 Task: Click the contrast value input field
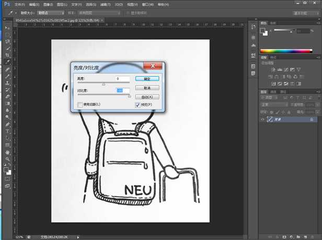click(x=123, y=91)
